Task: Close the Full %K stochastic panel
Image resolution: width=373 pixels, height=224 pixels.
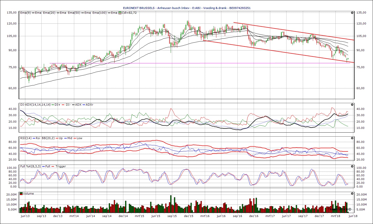Action: click(x=352, y=166)
